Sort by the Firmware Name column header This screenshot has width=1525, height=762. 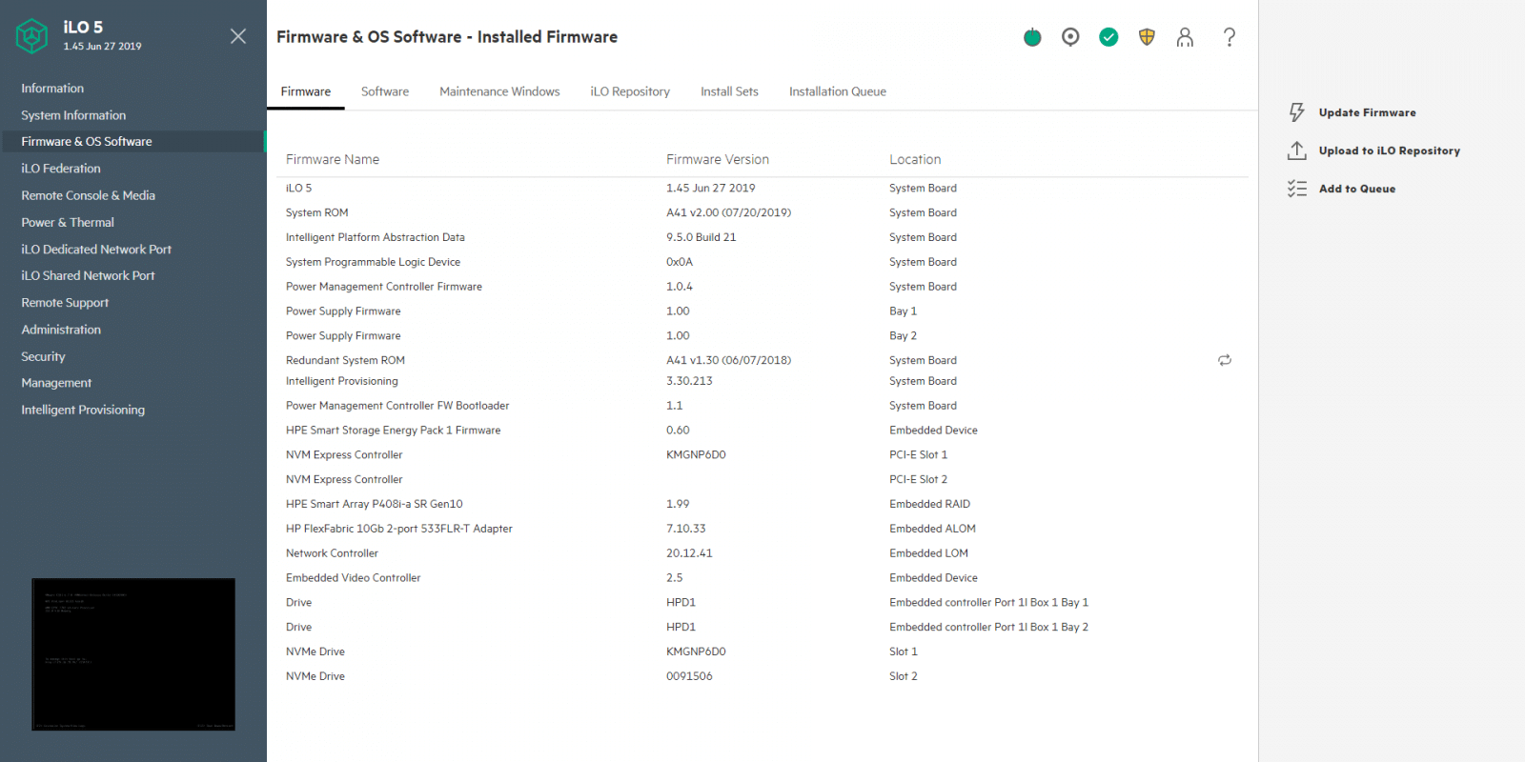pyautogui.click(x=333, y=159)
